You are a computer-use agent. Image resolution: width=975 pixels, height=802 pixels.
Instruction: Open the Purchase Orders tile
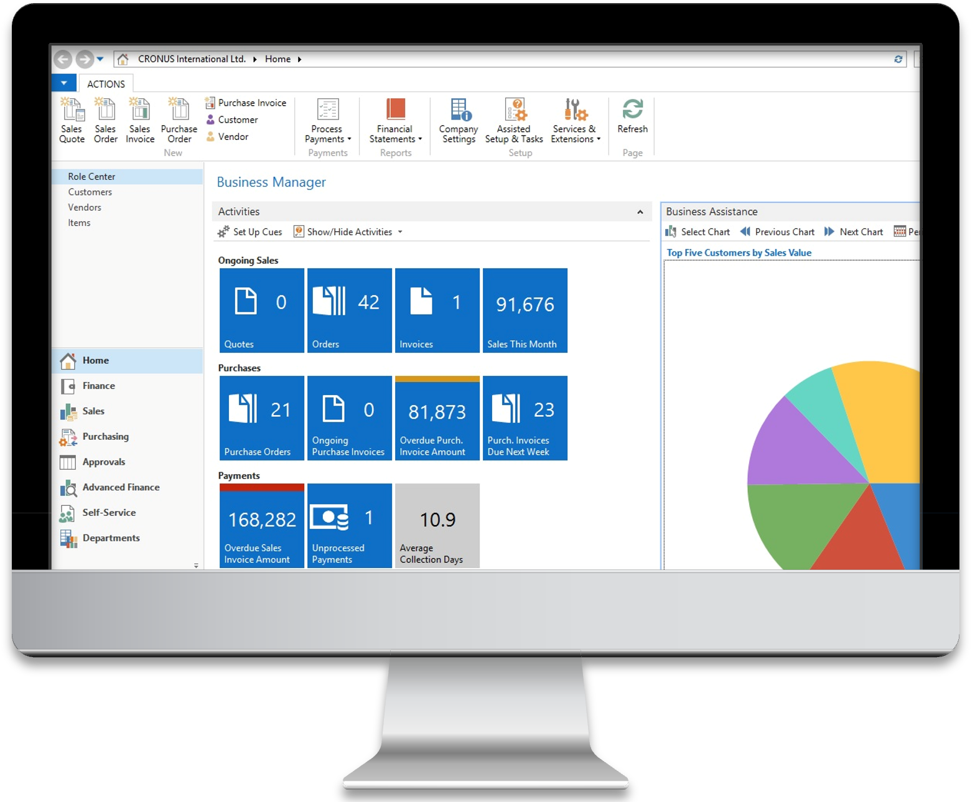pyautogui.click(x=262, y=418)
